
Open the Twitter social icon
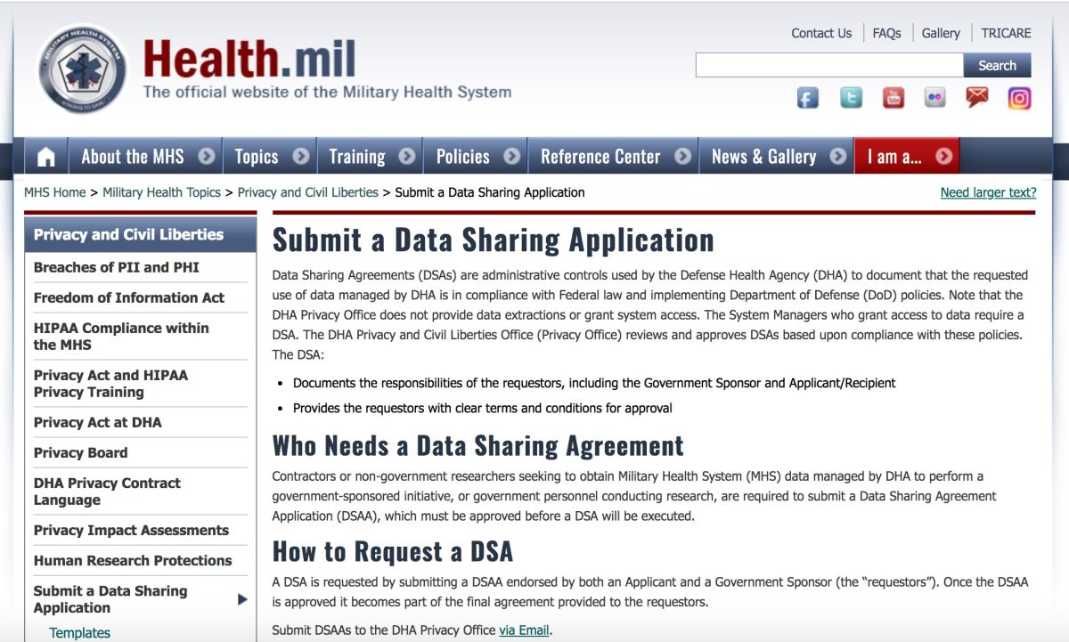(x=852, y=98)
